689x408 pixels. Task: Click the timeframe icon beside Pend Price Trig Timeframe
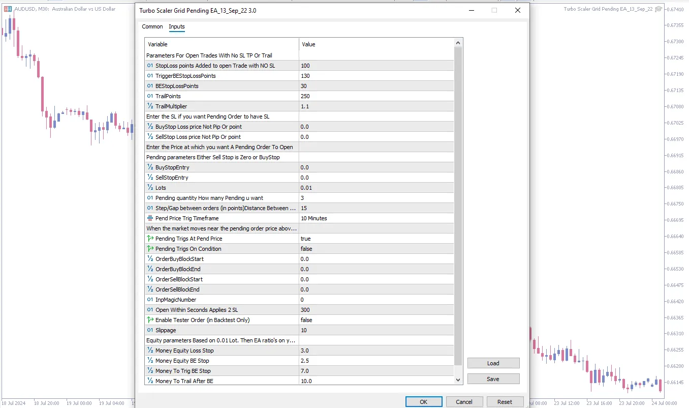pos(150,218)
